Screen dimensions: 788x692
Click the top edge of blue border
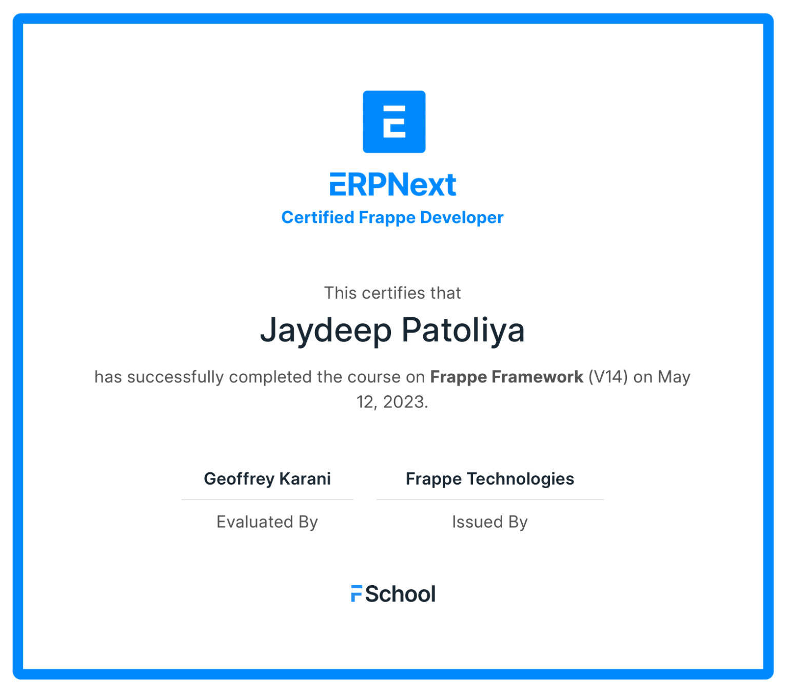pyautogui.click(x=393, y=18)
